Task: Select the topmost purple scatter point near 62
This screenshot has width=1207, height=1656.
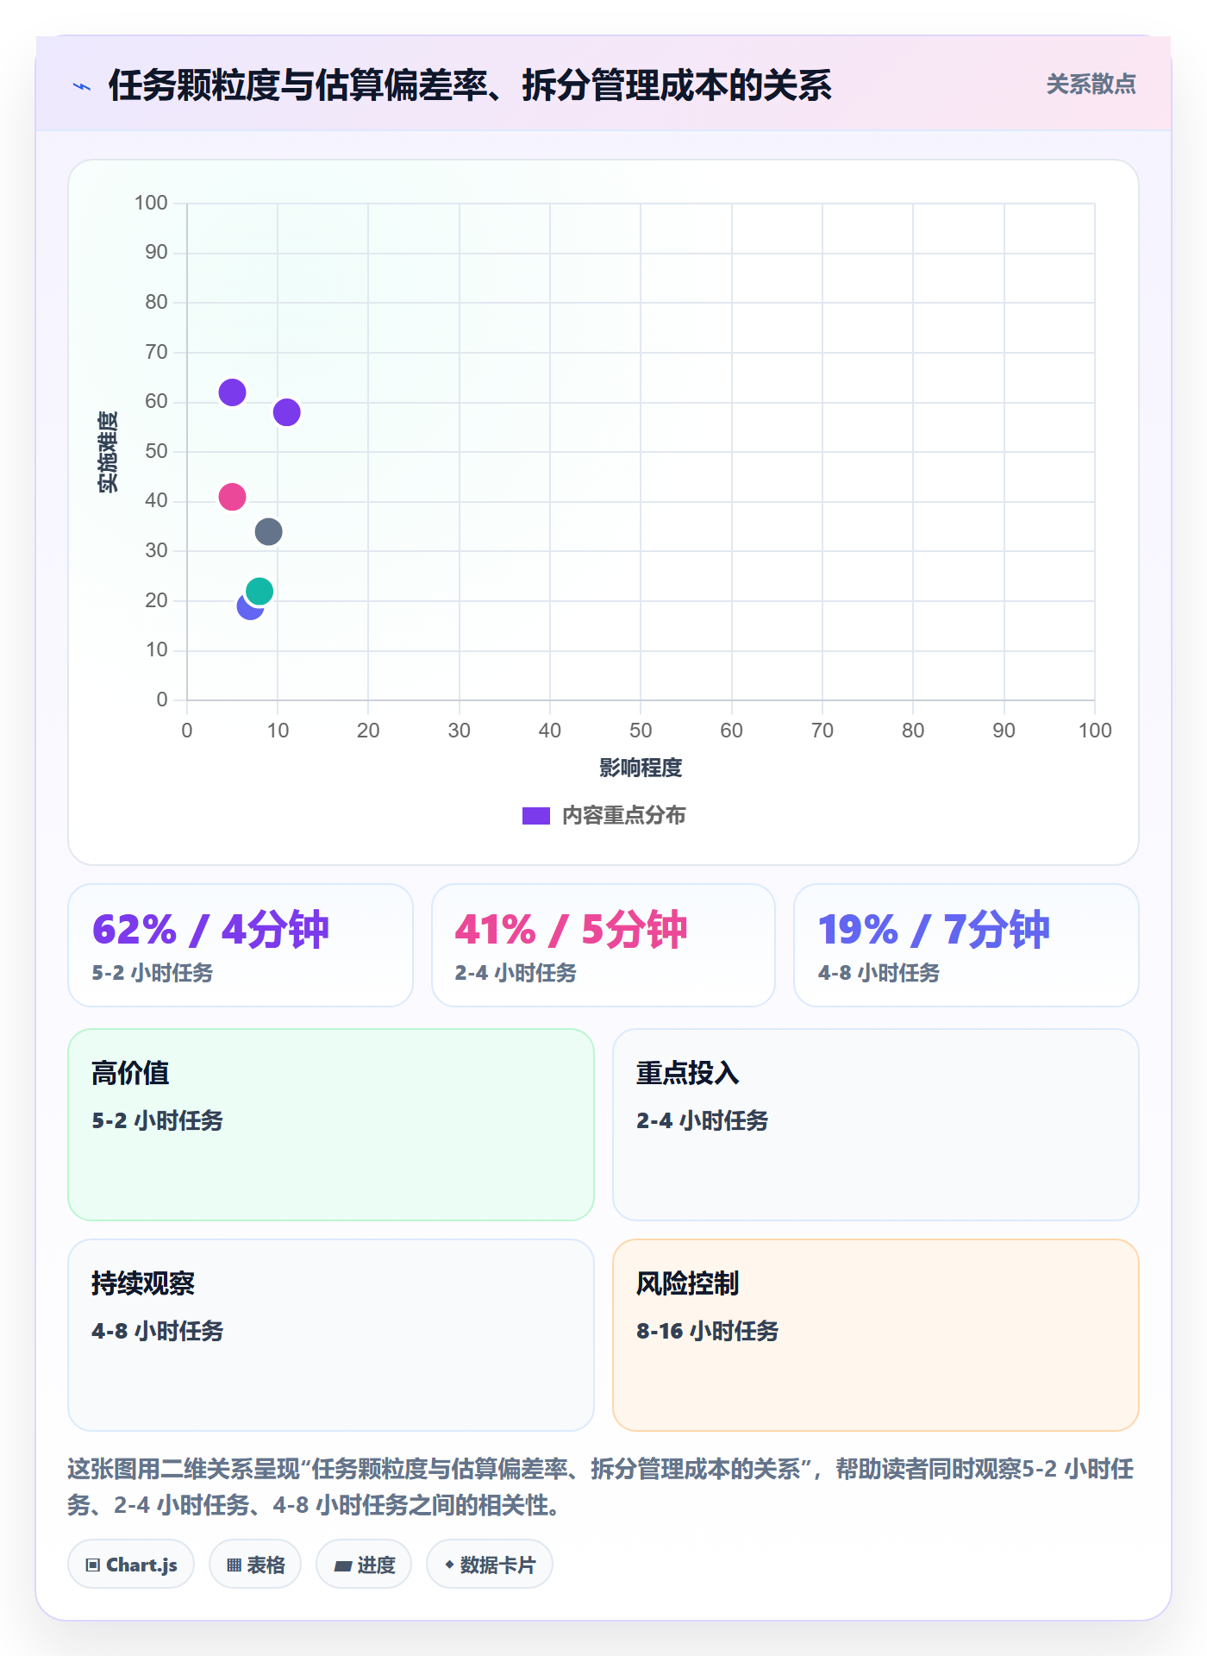Action: point(232,392)
